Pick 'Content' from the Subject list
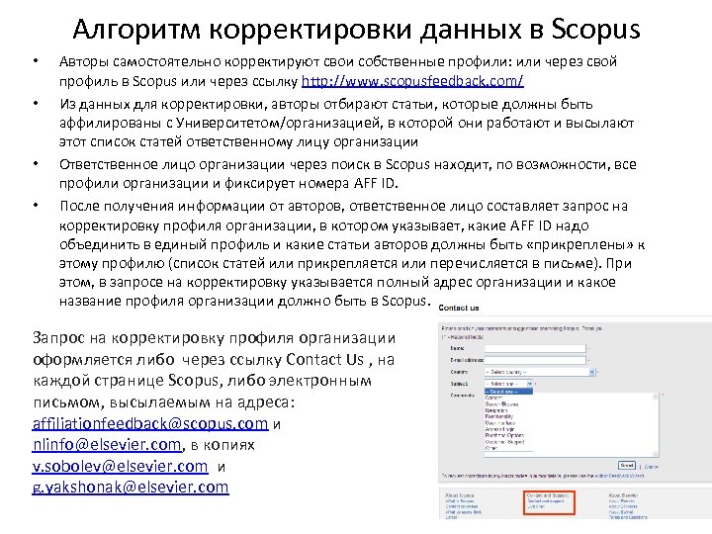 click(494, 398)
